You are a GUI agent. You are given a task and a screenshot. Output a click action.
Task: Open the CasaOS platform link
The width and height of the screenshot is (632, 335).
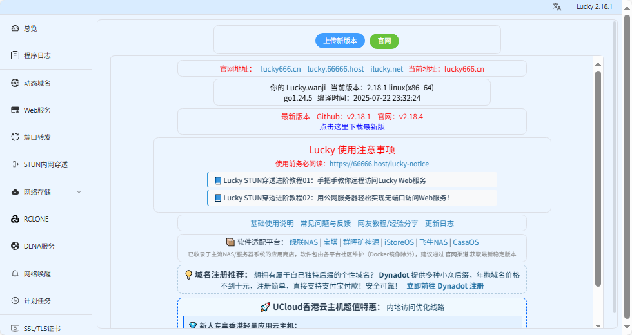pos(466,242)
